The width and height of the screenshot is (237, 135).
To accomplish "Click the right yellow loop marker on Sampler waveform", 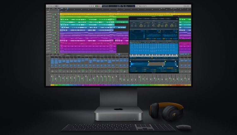I will point(165,61).
